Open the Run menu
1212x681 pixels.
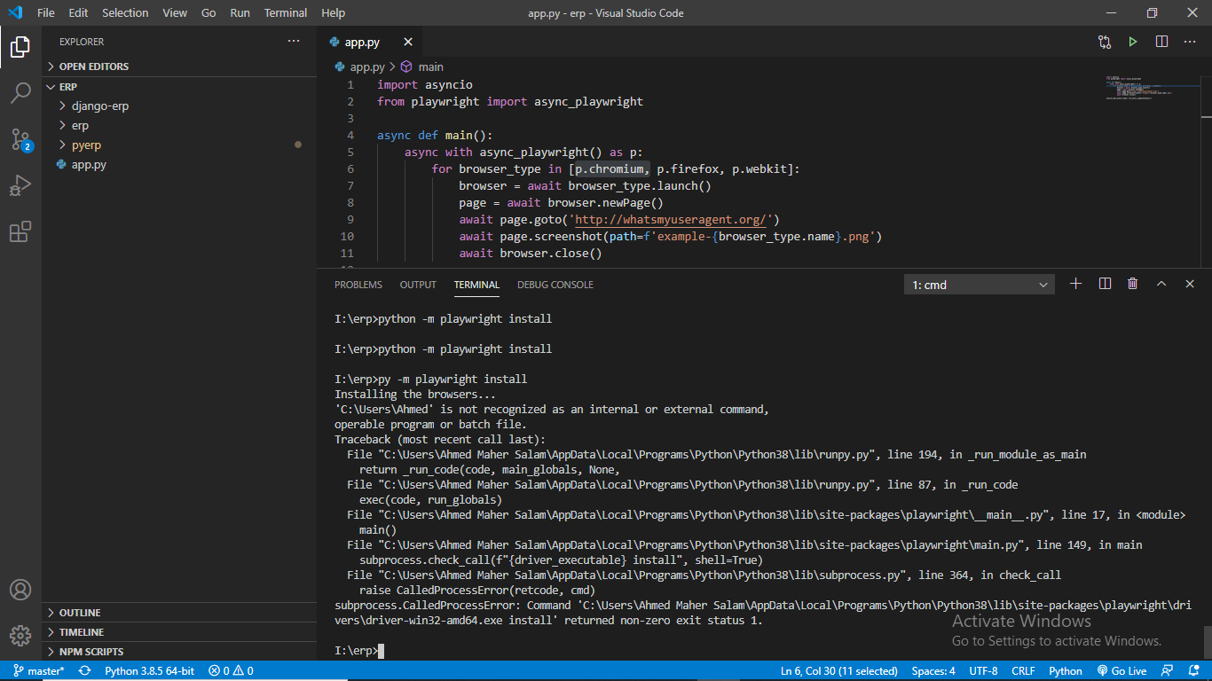point(240,12)
